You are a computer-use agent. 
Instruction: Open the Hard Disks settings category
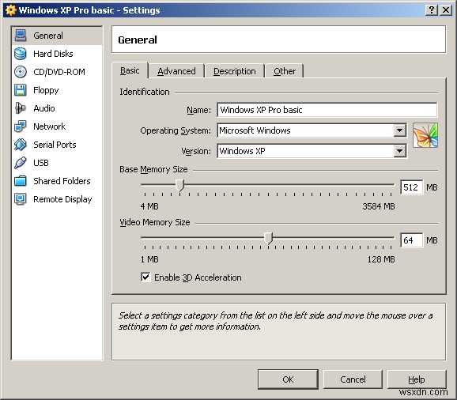coord(57,54)
